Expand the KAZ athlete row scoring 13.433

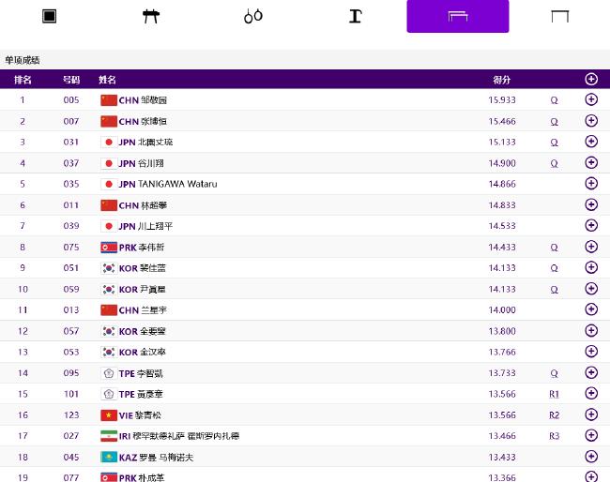click(x=591, y=457)
